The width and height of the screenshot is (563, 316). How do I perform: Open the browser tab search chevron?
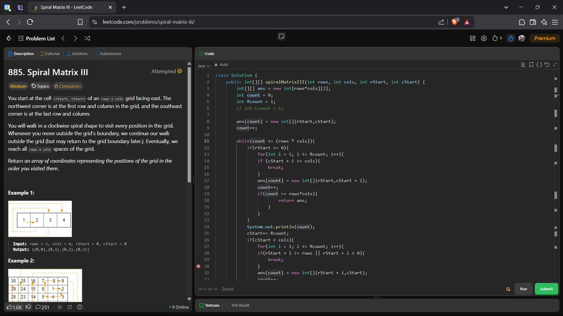point(506,7)
